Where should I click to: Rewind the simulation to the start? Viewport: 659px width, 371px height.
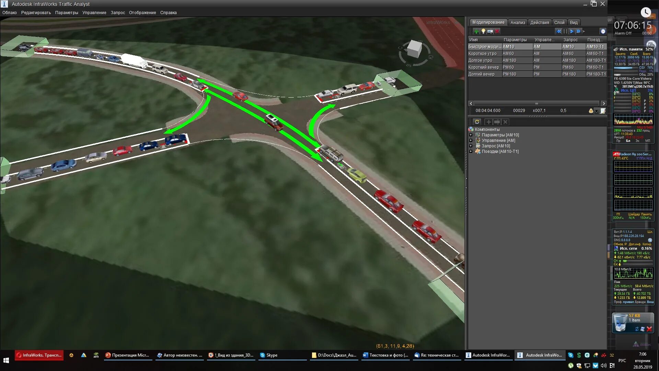558,31
